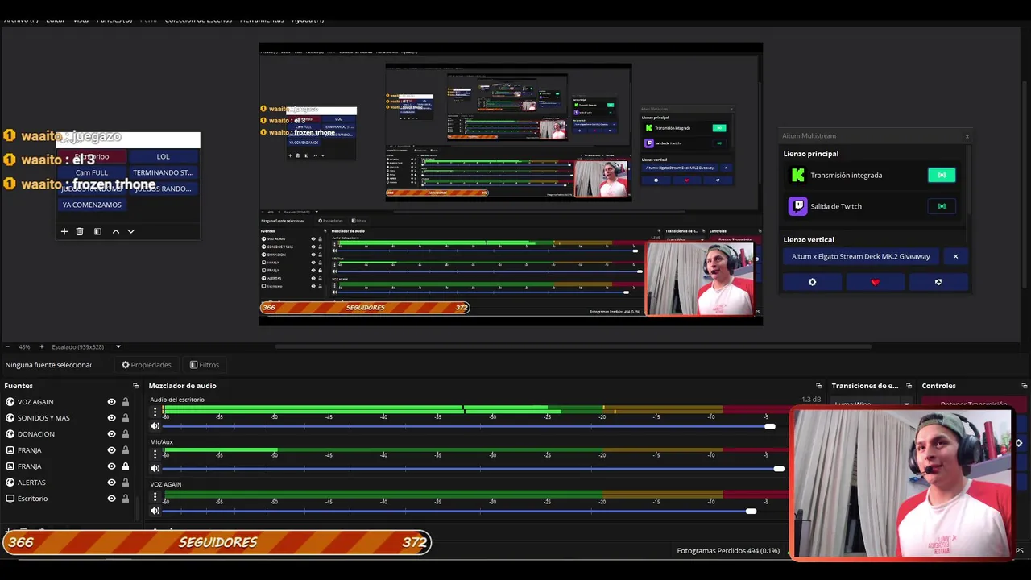Open the Luma Wipe transition dropdown
Image resolution: width=1031 pixels, height=580 pixels.
click(872, 404)
